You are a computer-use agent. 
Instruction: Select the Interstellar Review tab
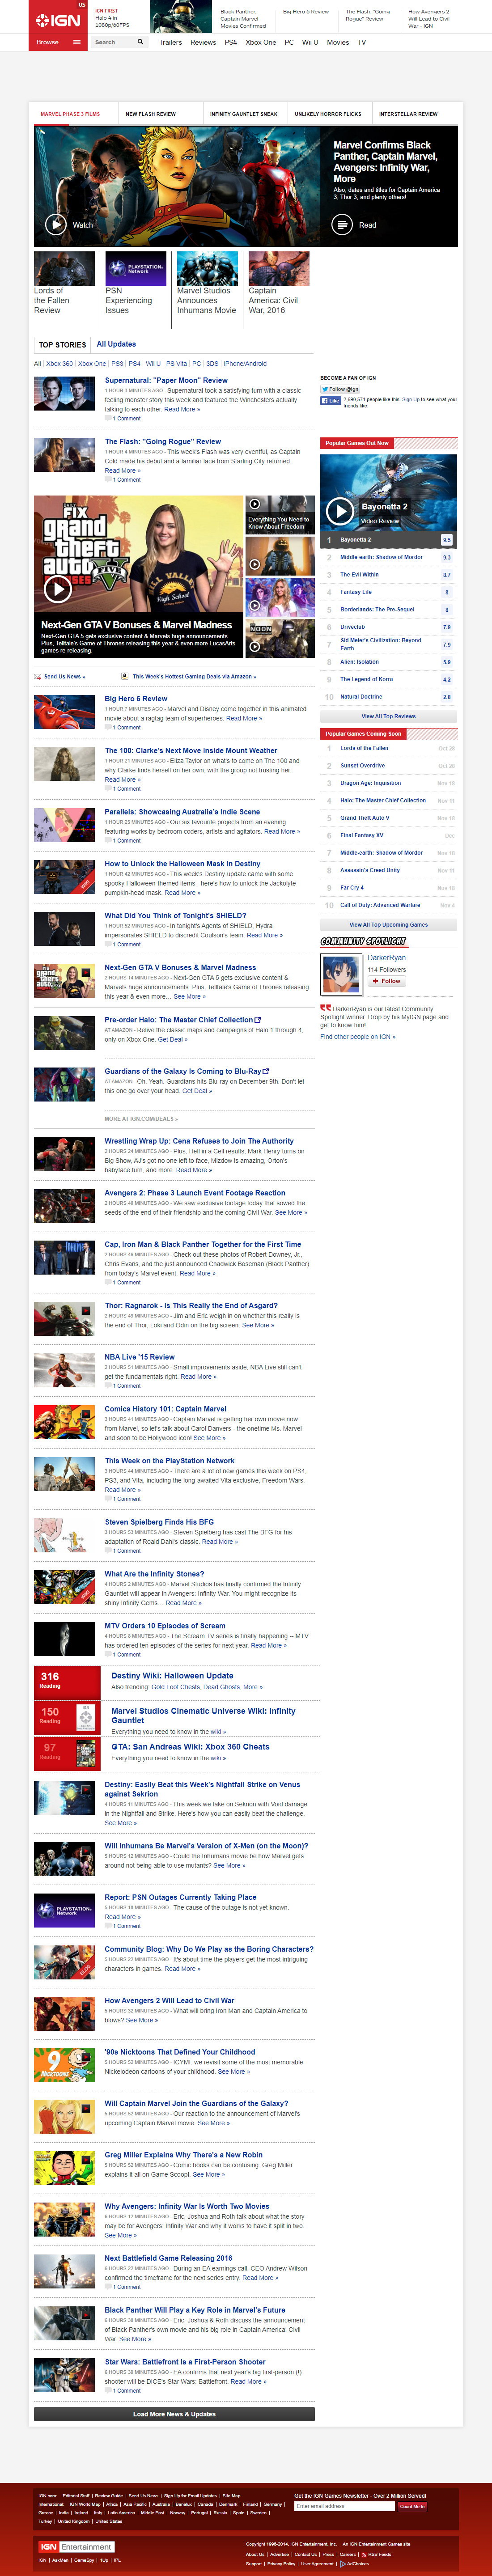pyautogui.click(x=408, y=114)
